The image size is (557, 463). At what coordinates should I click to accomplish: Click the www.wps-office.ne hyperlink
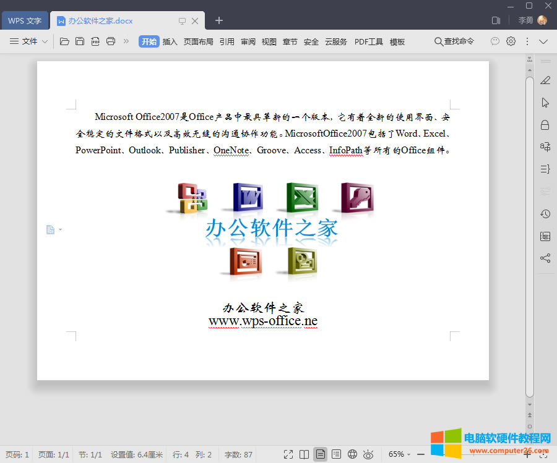point(263,321)
